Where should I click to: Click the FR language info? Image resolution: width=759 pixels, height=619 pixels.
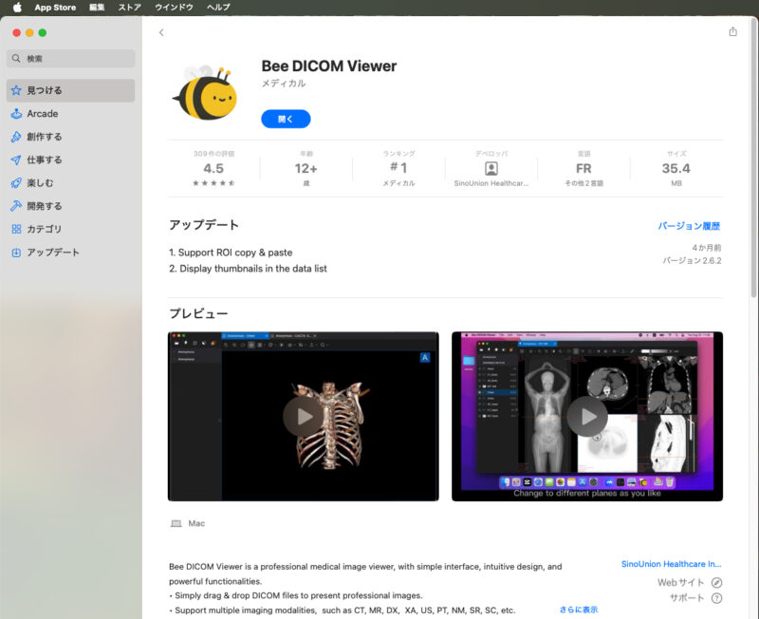[x=583, y=169]
